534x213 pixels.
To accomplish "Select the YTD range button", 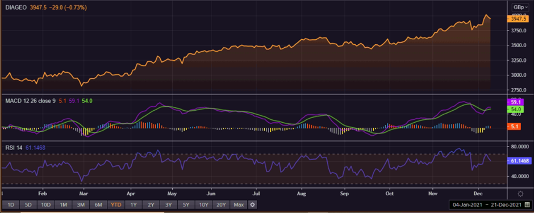I will click(116, 205).
